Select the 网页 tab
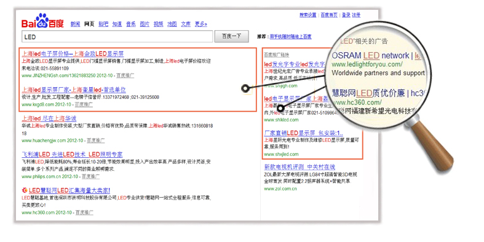Viewport: 484px width, 242px height. [x=89, y=24]
